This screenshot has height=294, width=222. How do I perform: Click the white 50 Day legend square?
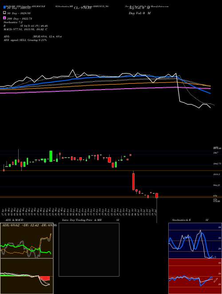(x=4, y=13)
